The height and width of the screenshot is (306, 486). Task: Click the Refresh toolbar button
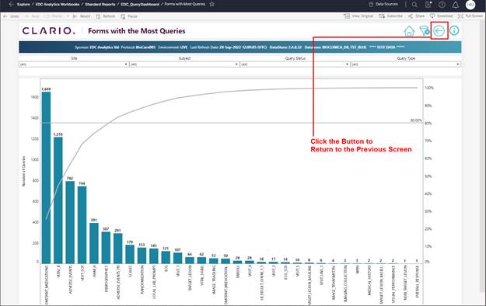106,16
